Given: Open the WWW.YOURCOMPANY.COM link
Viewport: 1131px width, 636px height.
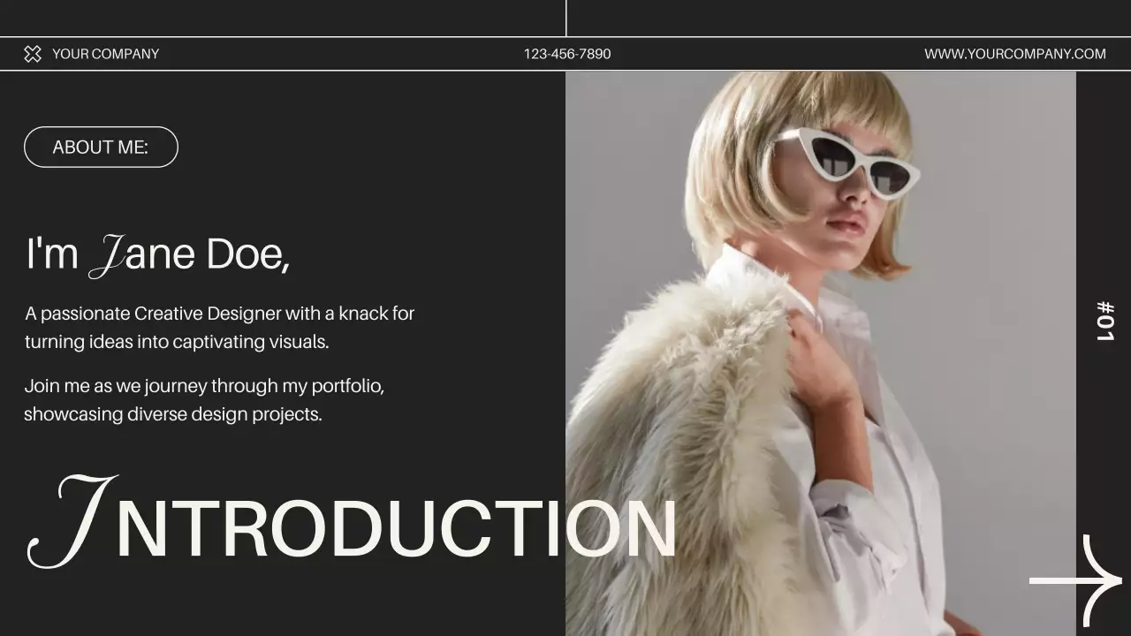Looking at the screenshot, I should [1016, 53].
